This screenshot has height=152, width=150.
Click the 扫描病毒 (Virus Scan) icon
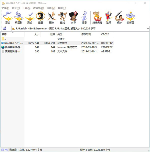[x=97, y=16]
